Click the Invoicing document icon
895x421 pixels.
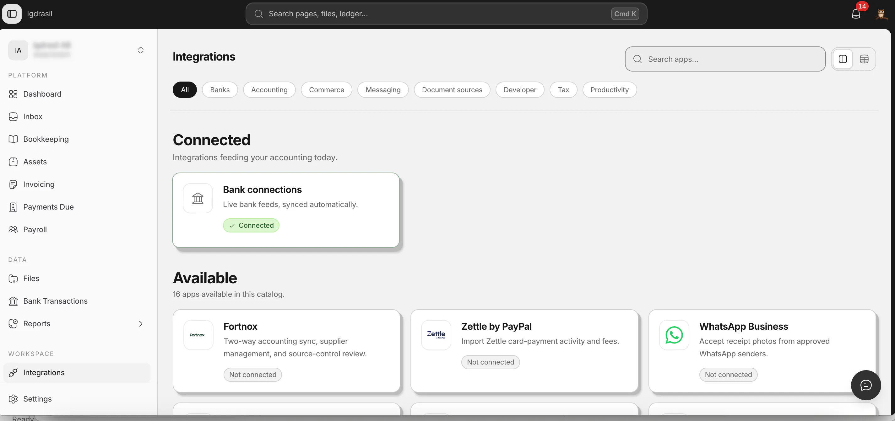click(13, 184)
